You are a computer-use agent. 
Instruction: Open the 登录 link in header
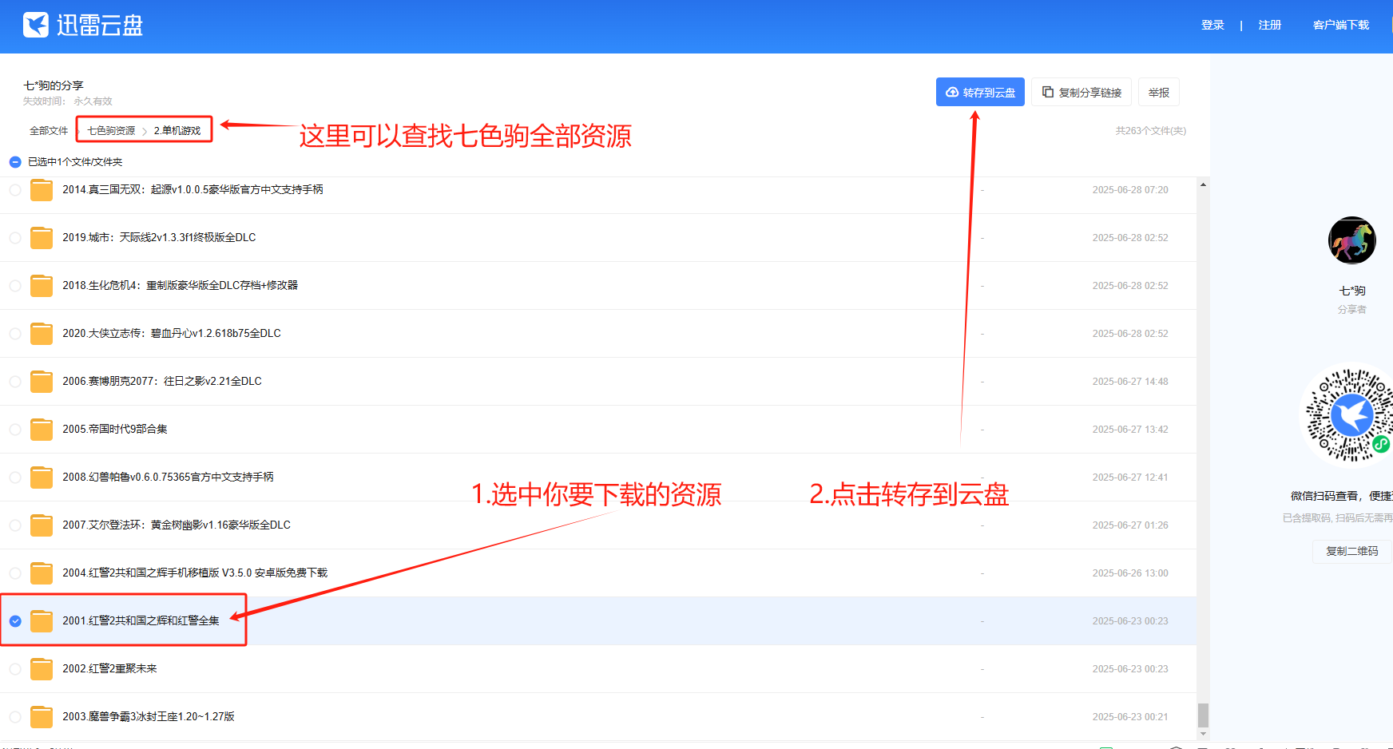[1212, 26]
